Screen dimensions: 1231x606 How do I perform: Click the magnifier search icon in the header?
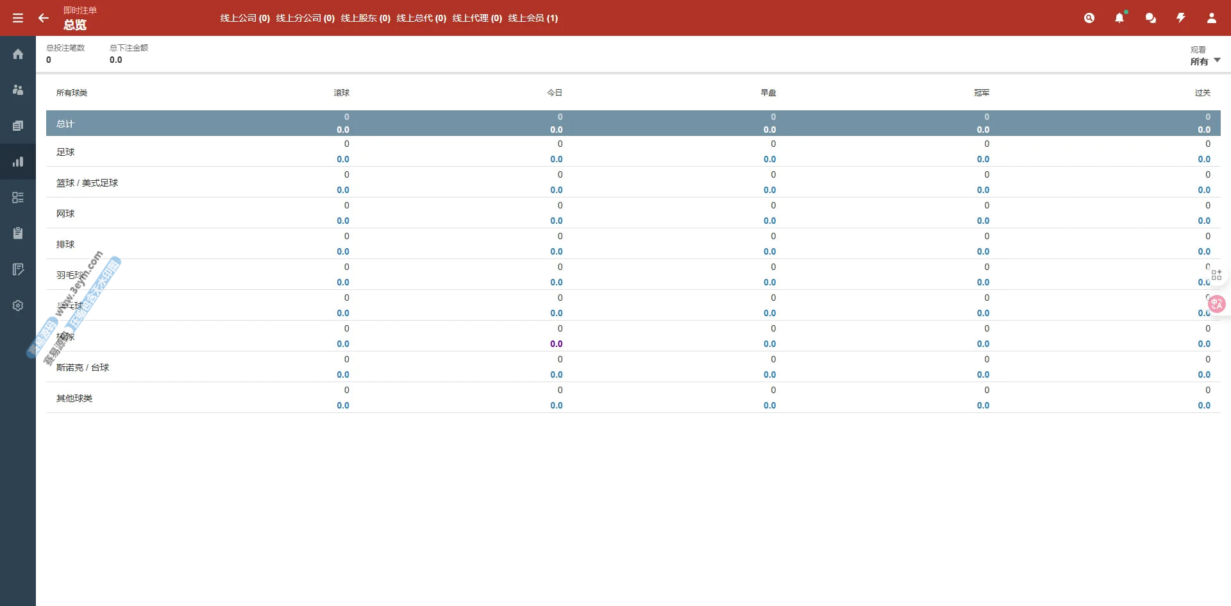tap(1089, 18)
